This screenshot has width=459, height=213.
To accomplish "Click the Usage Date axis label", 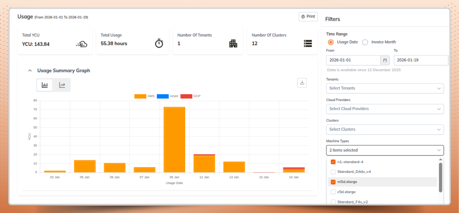I will click(174, 183).
